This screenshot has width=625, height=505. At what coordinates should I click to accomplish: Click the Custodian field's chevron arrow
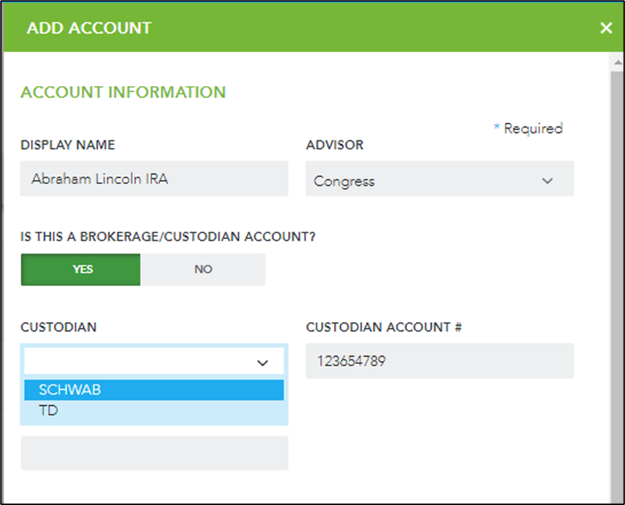point(262,363)
